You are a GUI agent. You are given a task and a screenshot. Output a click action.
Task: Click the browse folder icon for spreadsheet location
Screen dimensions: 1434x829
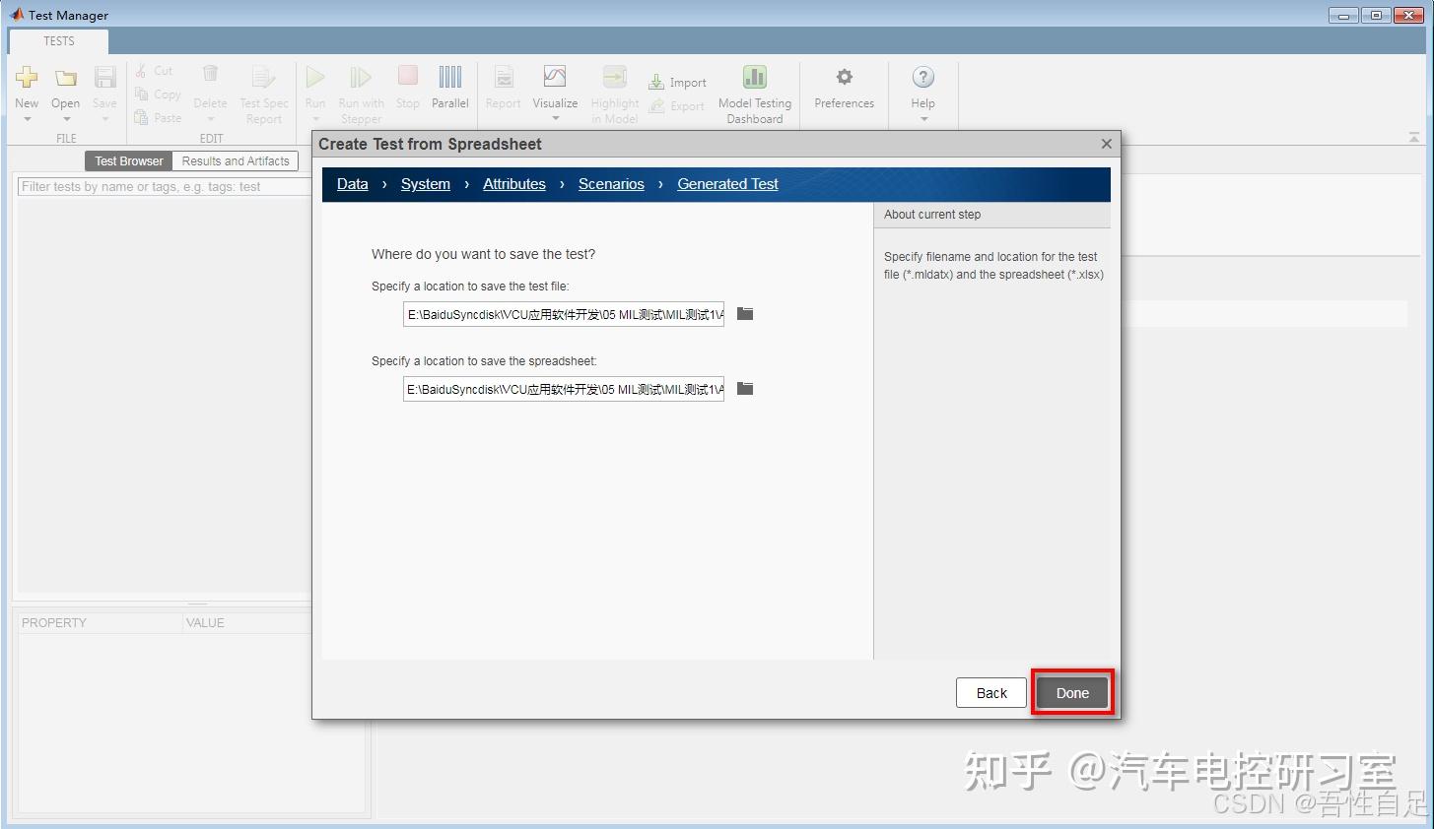point(744,388)
